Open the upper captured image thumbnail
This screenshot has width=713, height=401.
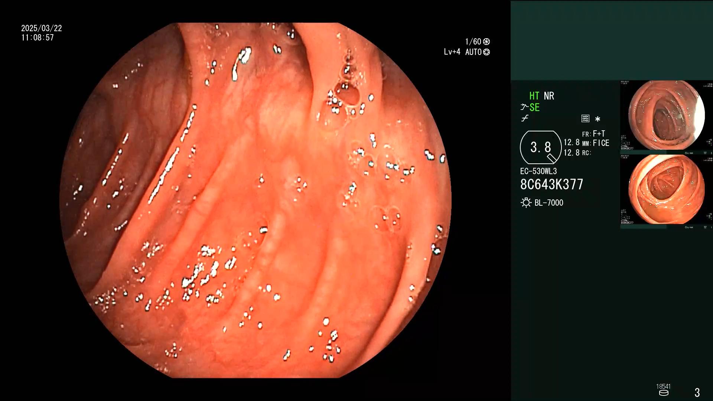pyautogui.click(x=666, y=115)
